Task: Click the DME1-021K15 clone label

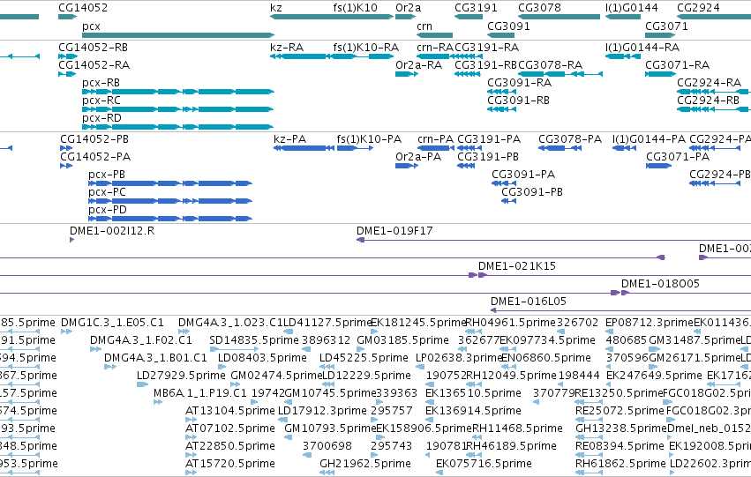Action: pyautogui.click(x=517, y=266)
